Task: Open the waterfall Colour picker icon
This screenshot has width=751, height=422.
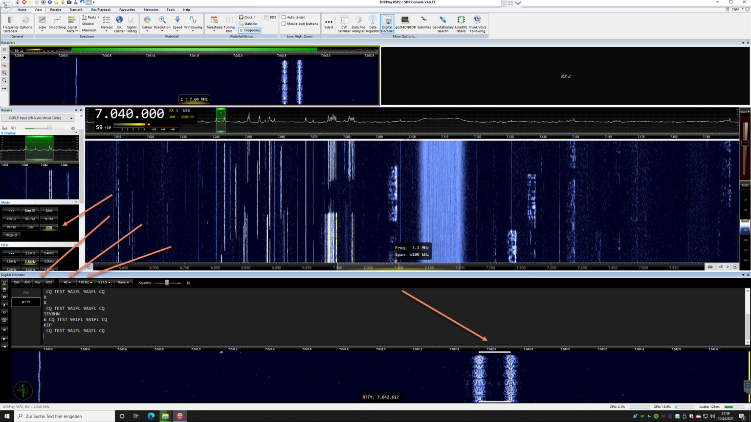Action: click(x=147, y=22)
